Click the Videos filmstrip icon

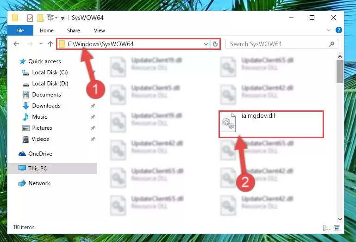pyautogui.click(x=26, y=139)
